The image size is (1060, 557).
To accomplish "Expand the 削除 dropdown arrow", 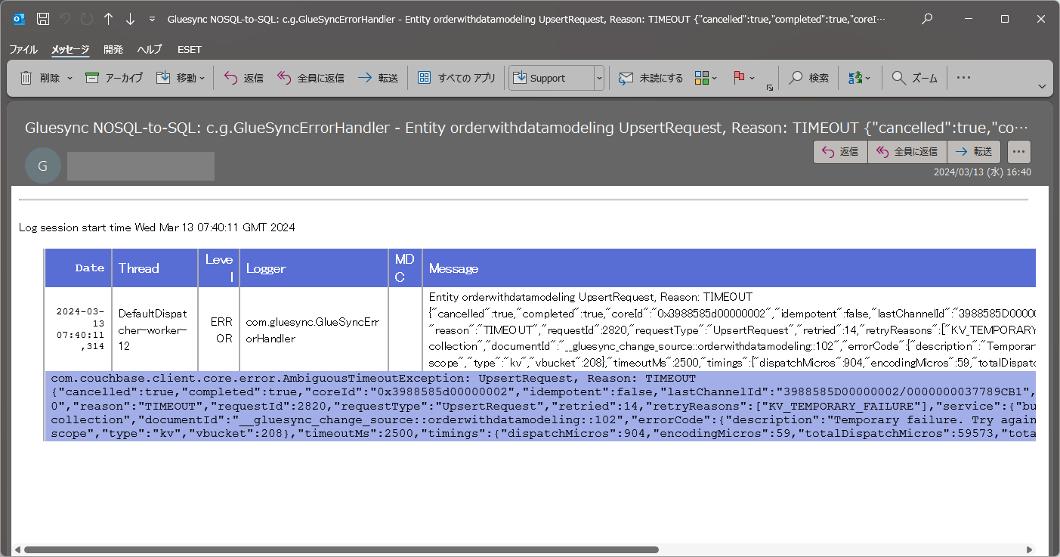I will coord(70,78).
